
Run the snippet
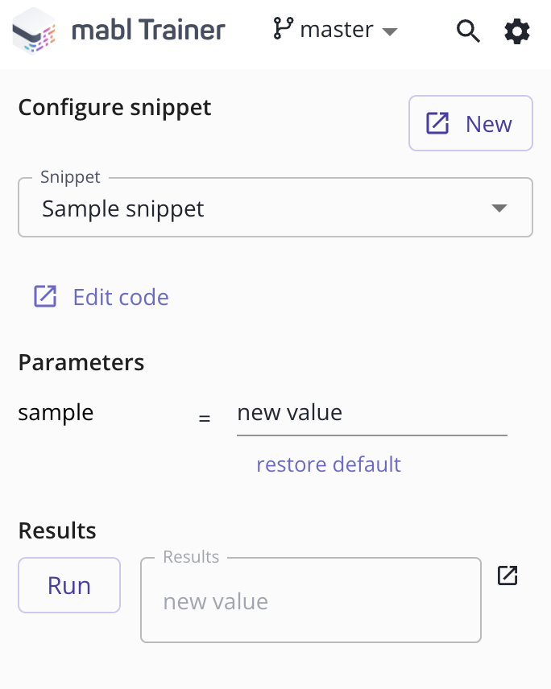[69, 585]
